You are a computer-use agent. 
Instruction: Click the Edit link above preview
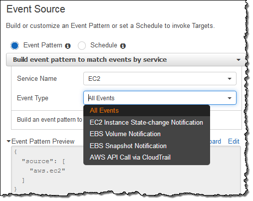(x=234, y=142)
